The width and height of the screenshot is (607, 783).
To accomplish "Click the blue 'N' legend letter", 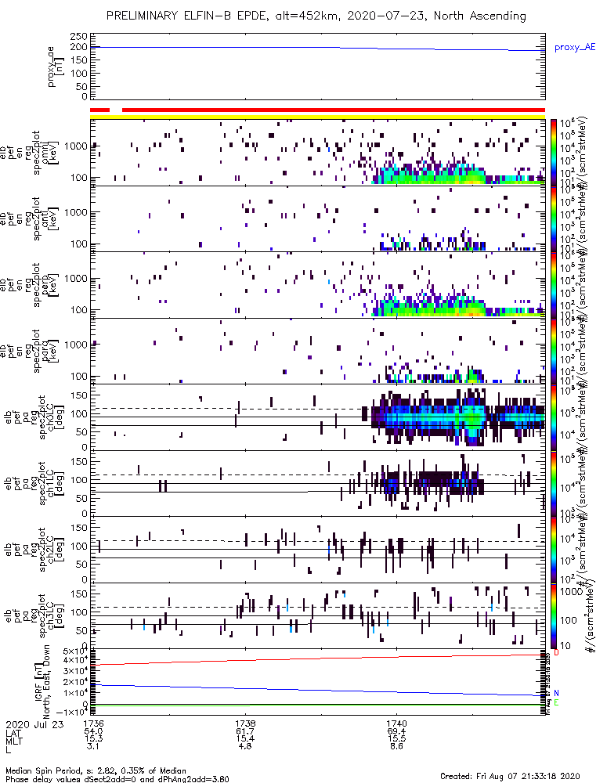I will click(x=556, y=693).
